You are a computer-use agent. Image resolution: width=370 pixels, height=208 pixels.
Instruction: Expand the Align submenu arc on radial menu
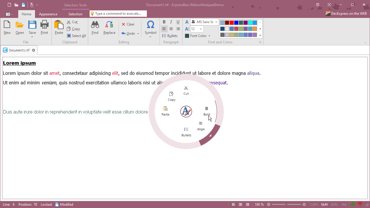(210, 135)
